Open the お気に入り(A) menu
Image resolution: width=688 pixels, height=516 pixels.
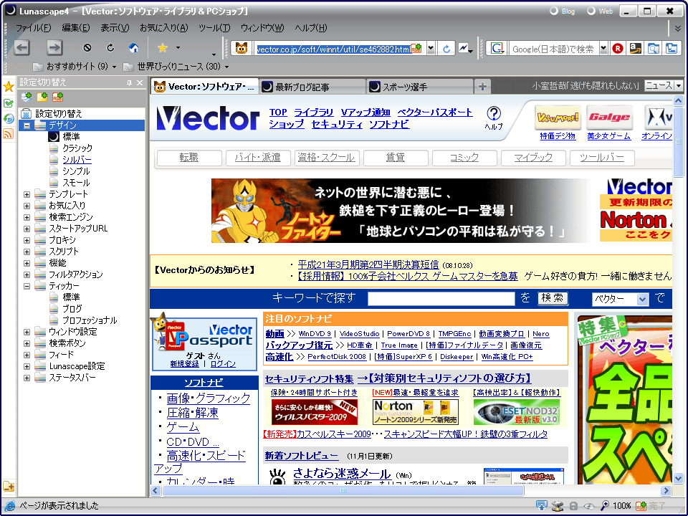(163, 28)
